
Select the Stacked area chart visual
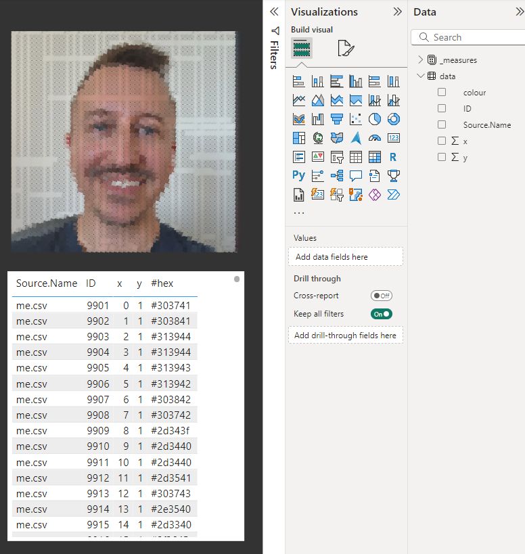337,100
